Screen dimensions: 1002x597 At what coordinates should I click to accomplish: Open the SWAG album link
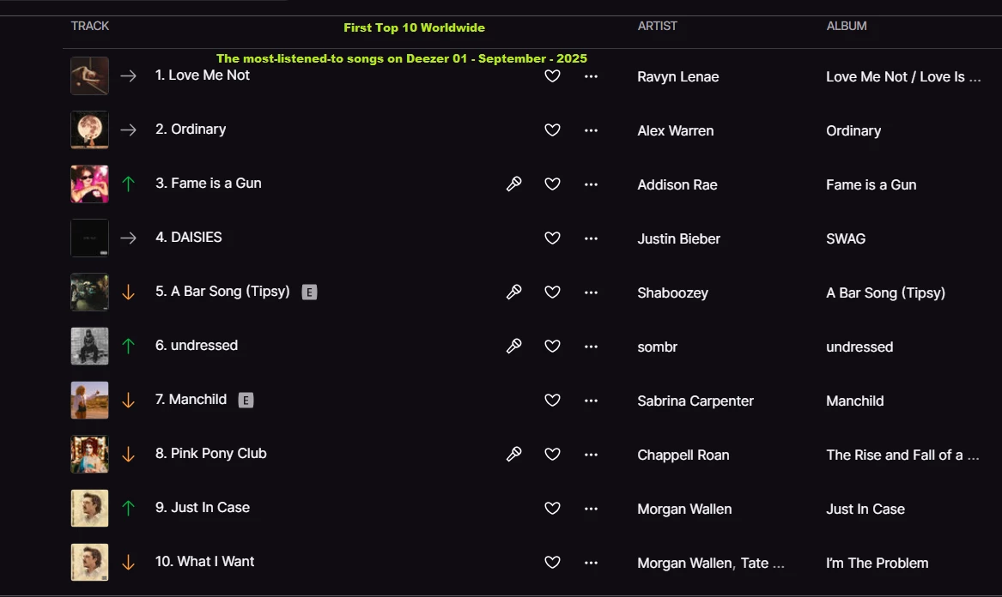(x=846, y=238)
